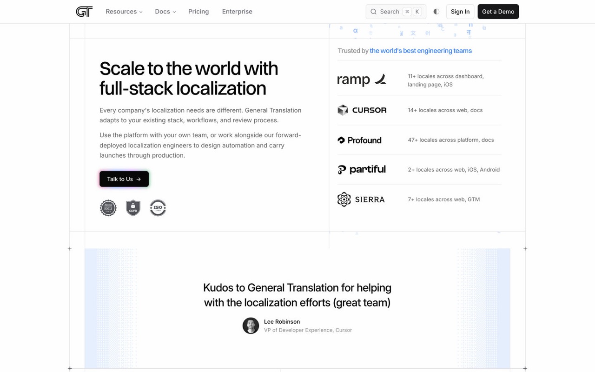This screenshot has height=372, width=595.
Task: Click the Get a Demo button
Action: tap(498, 12)
